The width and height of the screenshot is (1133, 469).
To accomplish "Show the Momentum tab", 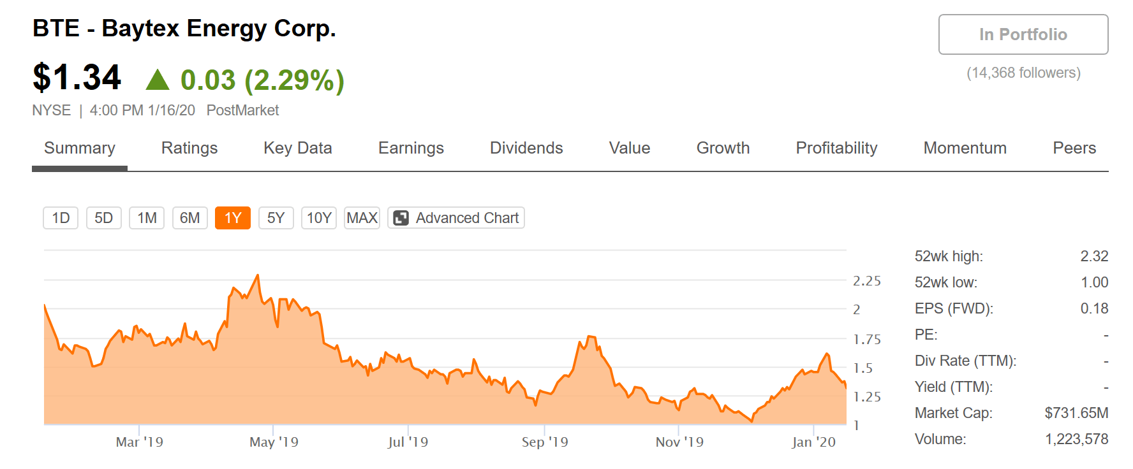I will point(965,148).
